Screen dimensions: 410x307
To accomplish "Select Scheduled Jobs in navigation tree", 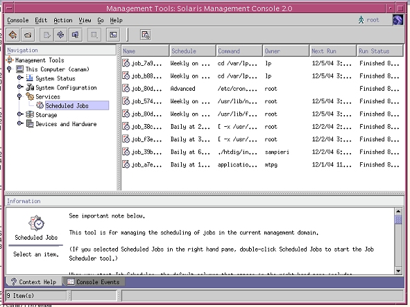I will click(x=77, y=105).
